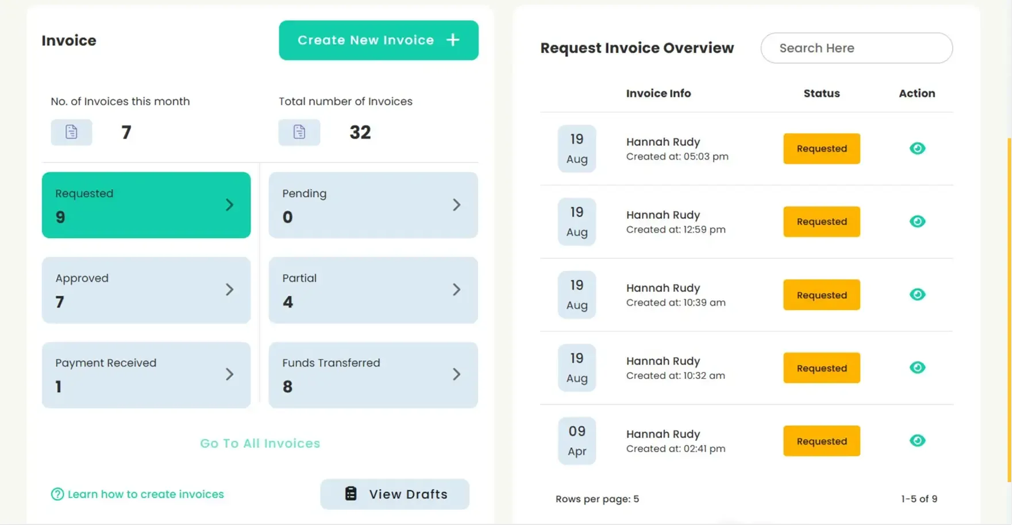Click the View Drafts clipboard icon
Screen dimensions: 1013x527
pos(350,494)
